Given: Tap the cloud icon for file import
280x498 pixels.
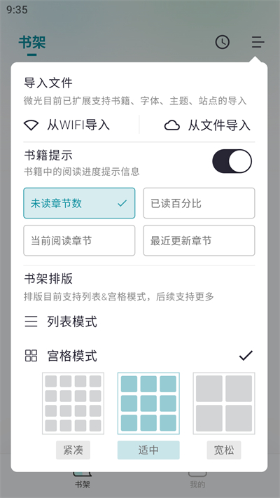Looking at the screenshot, I should 172,125.
